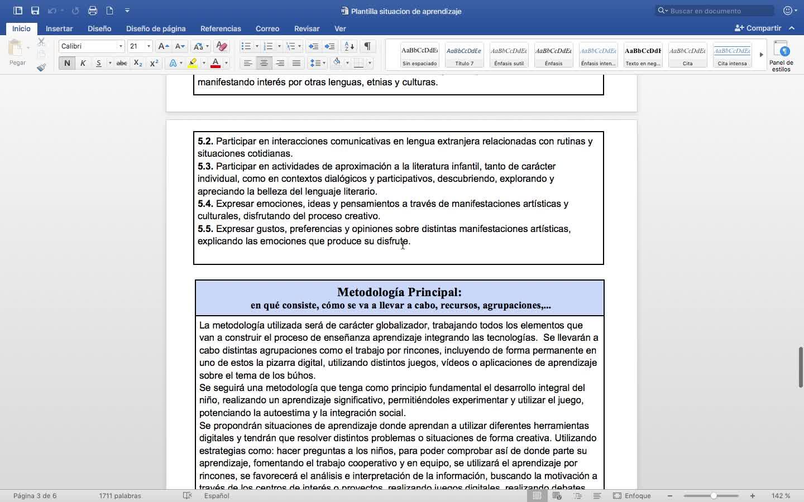Open the Diseño de página tab
804x502 pixels.
156,28
